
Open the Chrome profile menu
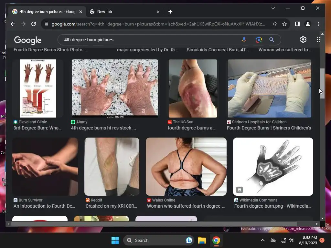coord(308,24)
